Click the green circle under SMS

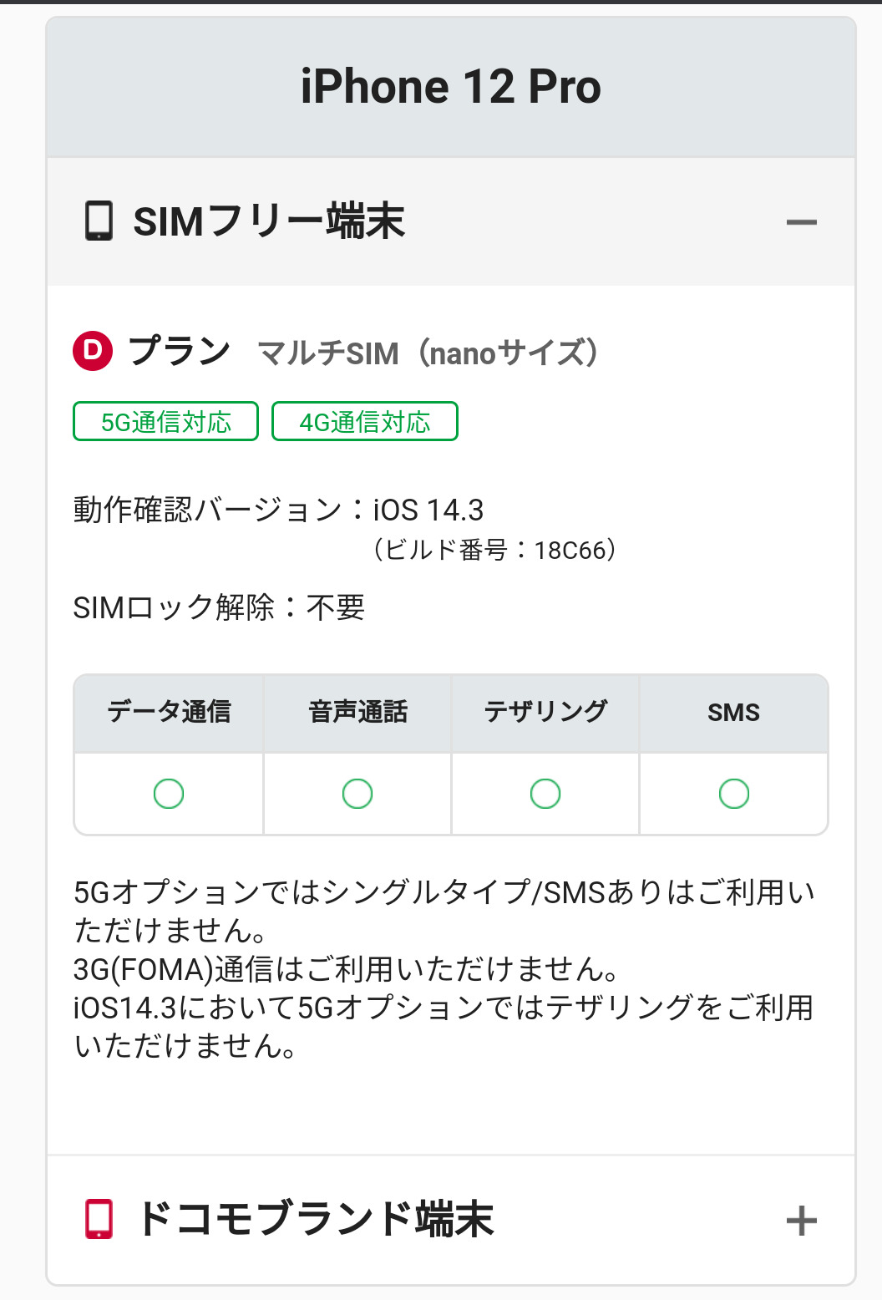coord(734,793)
